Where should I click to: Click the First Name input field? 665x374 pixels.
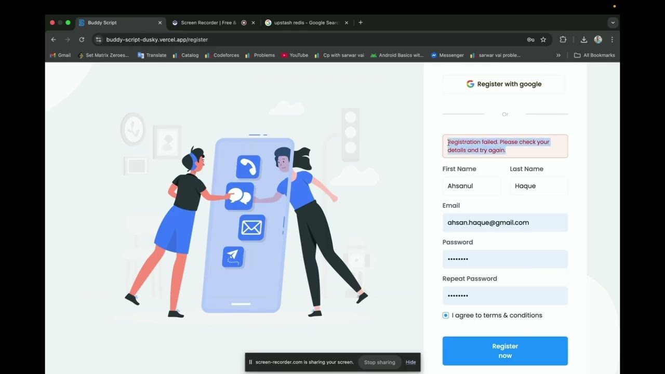click(472, 186)
